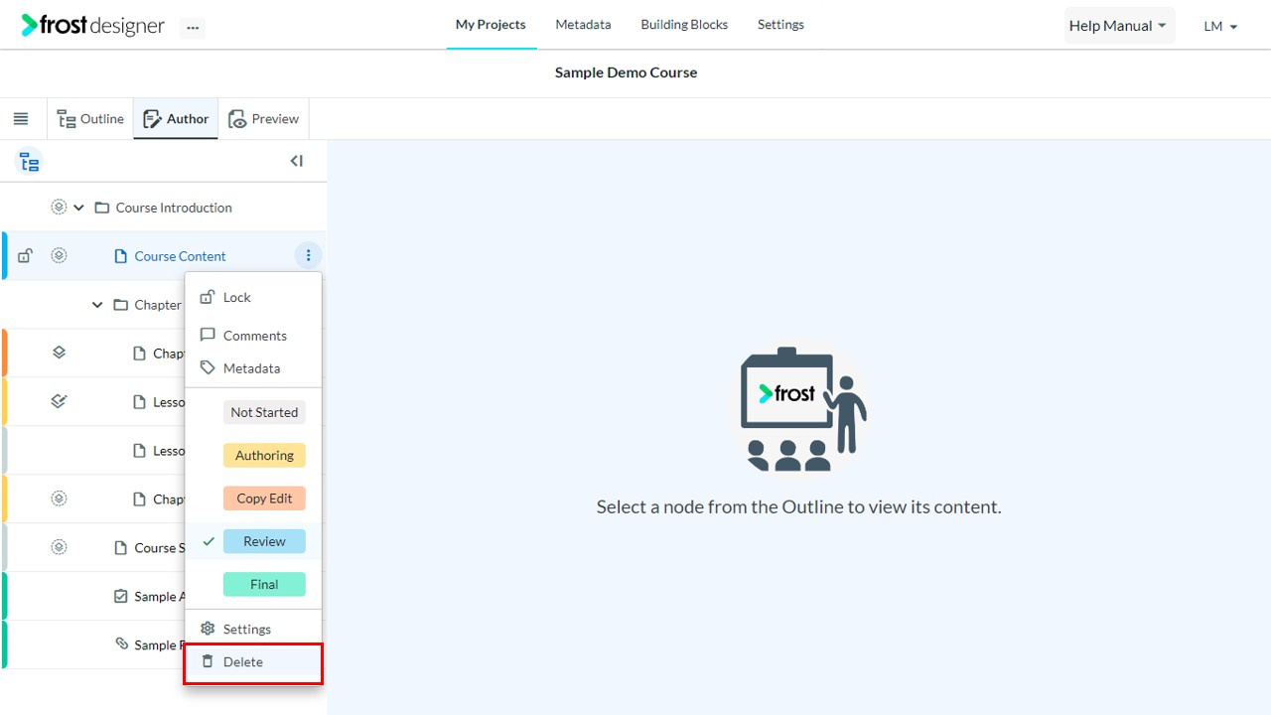Click the Course Introduction folder icon
This screenshot has height=715, width=1271.
101,208
